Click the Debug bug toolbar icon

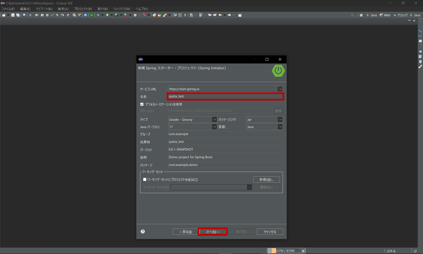[98, 15]
